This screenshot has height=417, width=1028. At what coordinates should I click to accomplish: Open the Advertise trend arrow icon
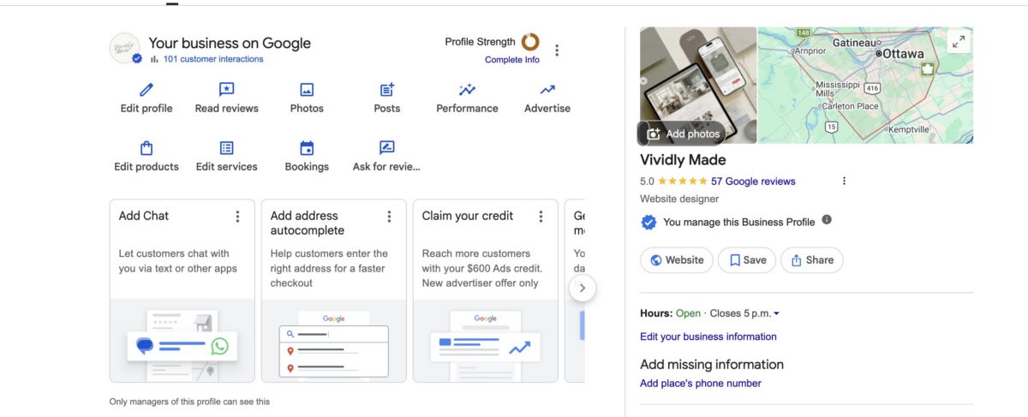click(x=547, y=90)
